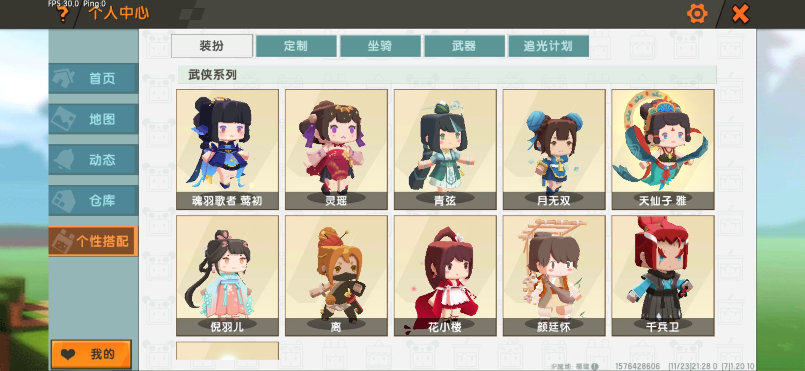The image size is (805, 371).
Task: Select the 个性搭配 sidebar item
Action: pos(94,241)
